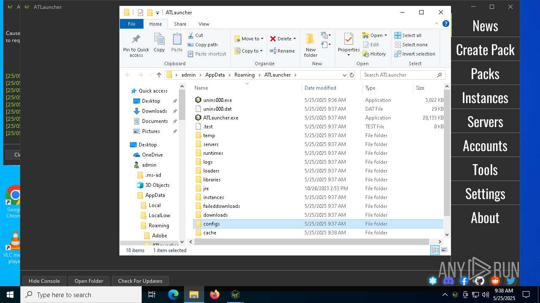The image size is (540, 303).
Task: Select the unins000.dat file
Action: (217, 109)
